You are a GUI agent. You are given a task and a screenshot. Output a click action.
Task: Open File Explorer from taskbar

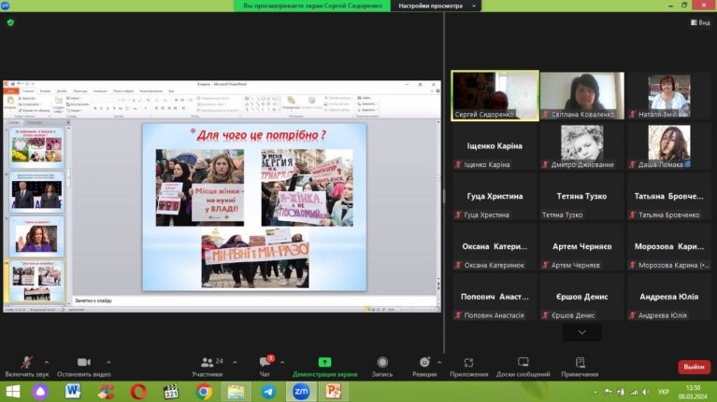236,392
